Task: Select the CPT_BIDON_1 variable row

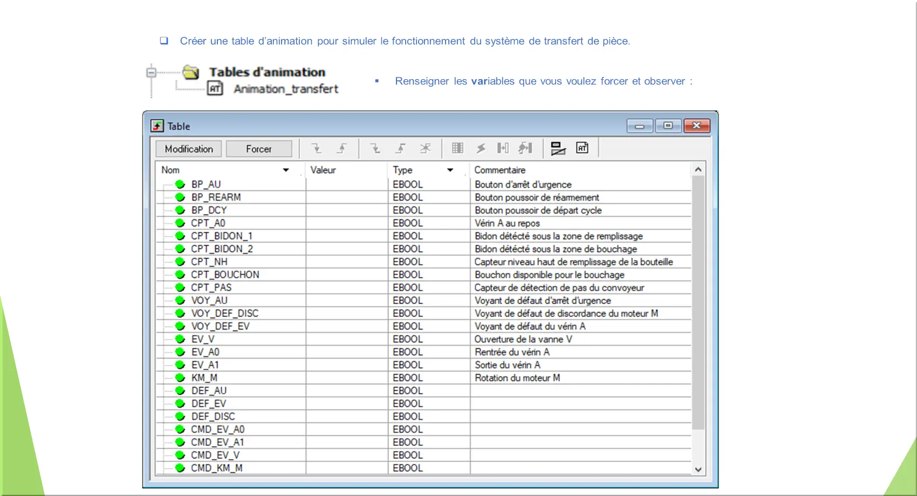Action: (x=423, y=236)
